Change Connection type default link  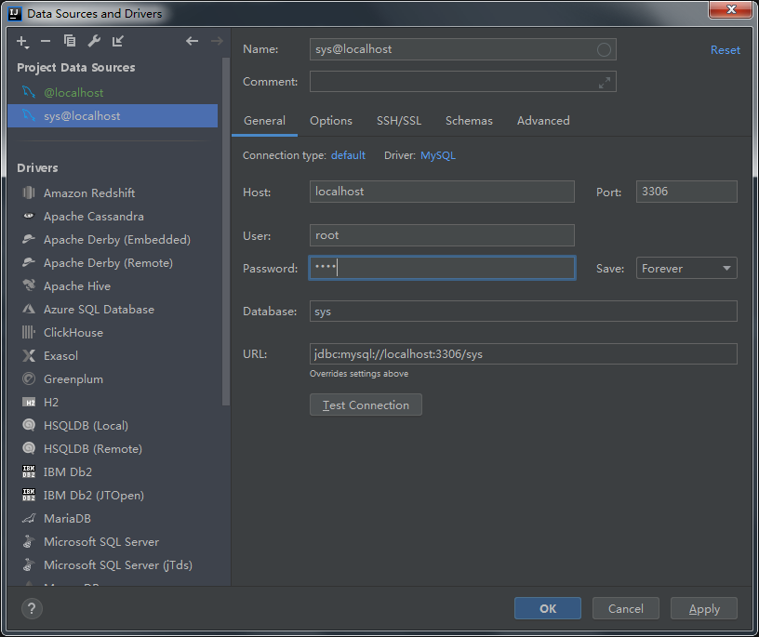click(348, 155)
